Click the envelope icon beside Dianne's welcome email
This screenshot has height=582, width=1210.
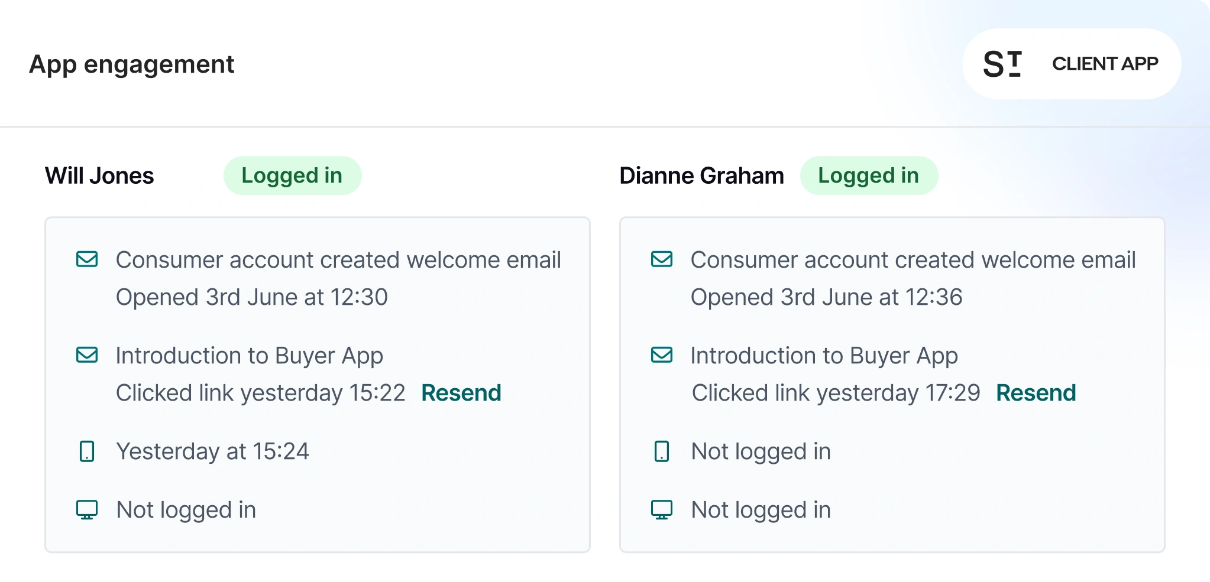click(662, 259)
